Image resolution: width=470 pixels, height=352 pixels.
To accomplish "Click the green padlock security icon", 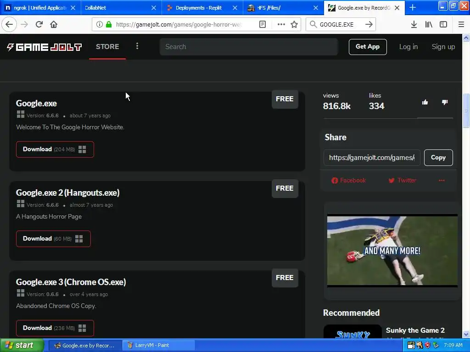I will [x=109, y=24].
